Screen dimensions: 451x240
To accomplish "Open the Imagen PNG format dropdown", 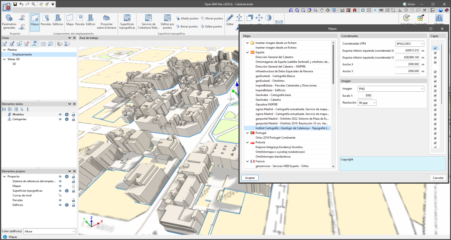I will [x=391, y=89].
